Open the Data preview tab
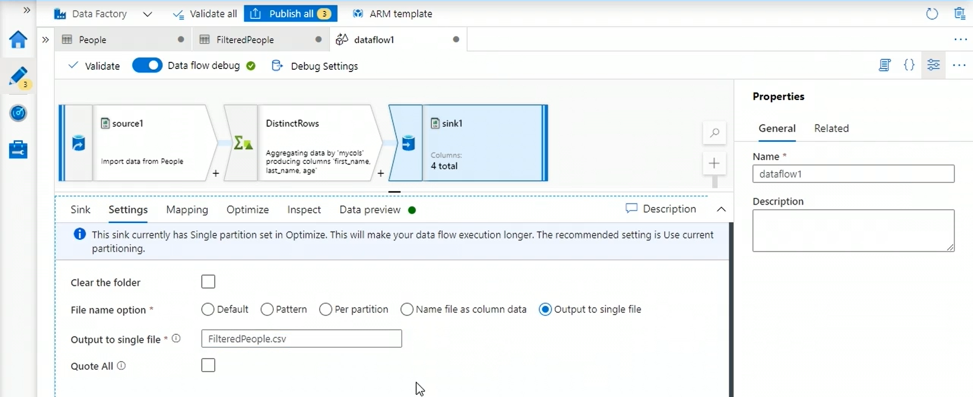Viewport: 973px width, 397px height. pyautogui.click(x=370, y=210)
